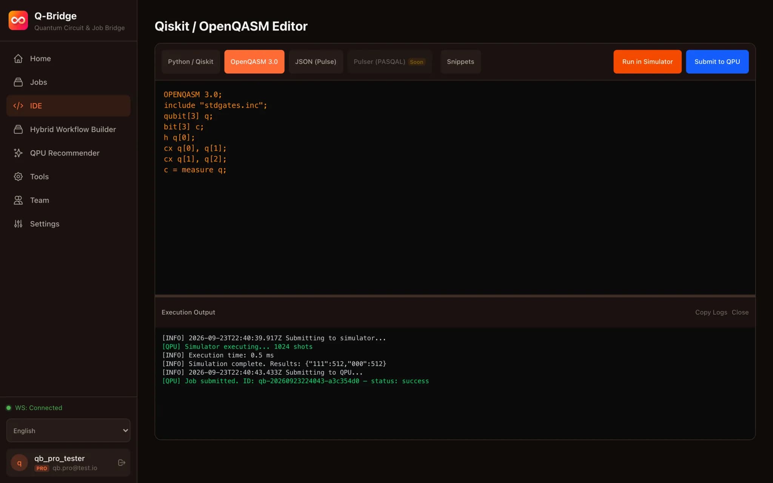Image resolution: width=773 pixels, height=483 pixels.
Task: Click the Soon badge on Pulser tab
Action: point(417,62)
